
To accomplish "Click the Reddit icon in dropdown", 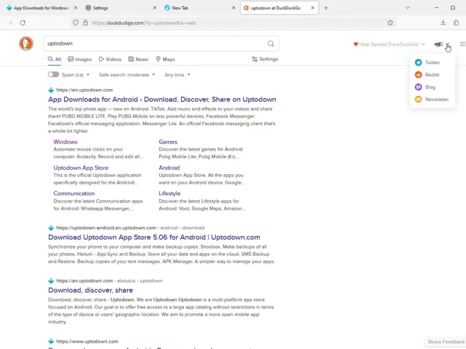I will [x=418, y=75].
